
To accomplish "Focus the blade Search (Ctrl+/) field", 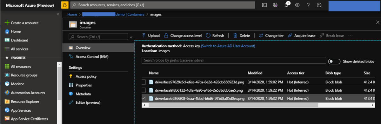I will (98, 37).
